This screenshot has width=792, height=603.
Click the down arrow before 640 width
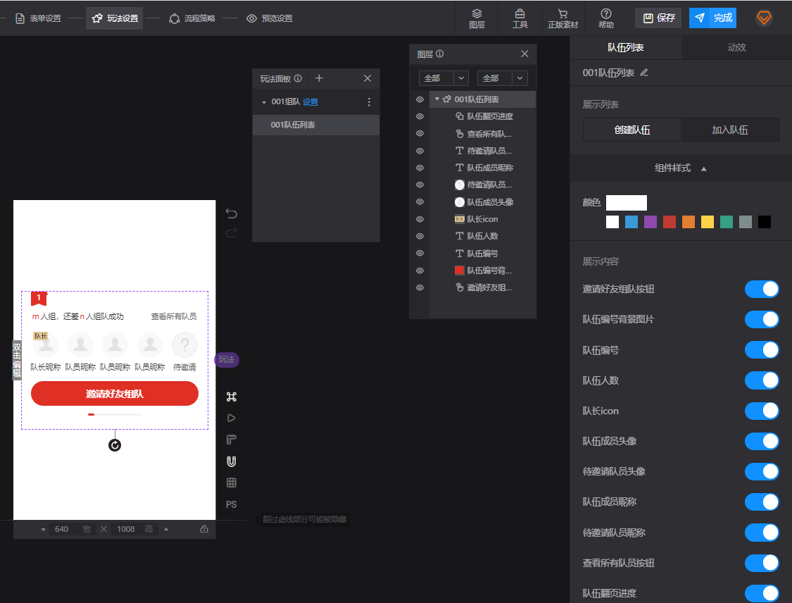tap(43, 530)
